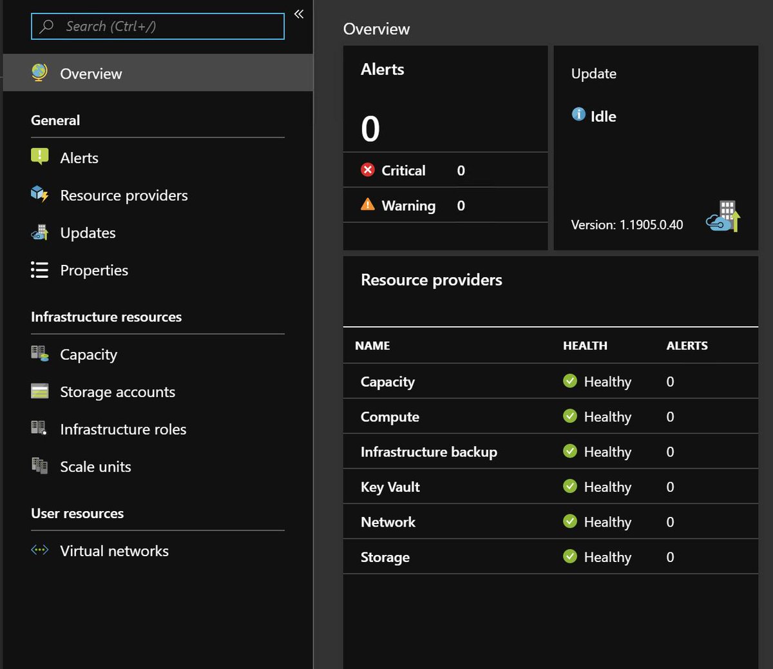The width and height of the screenshot is (773, 669).
Task: Click the Critical alerts row label
Action: pos(403,170)
